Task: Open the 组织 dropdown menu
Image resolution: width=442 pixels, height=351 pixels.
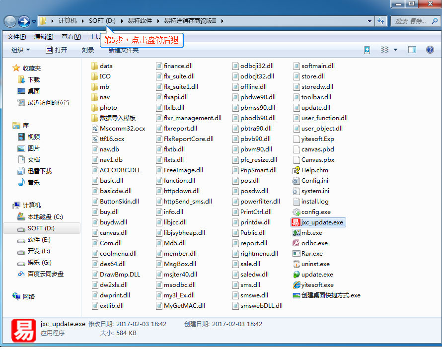Action: (20, 50)
